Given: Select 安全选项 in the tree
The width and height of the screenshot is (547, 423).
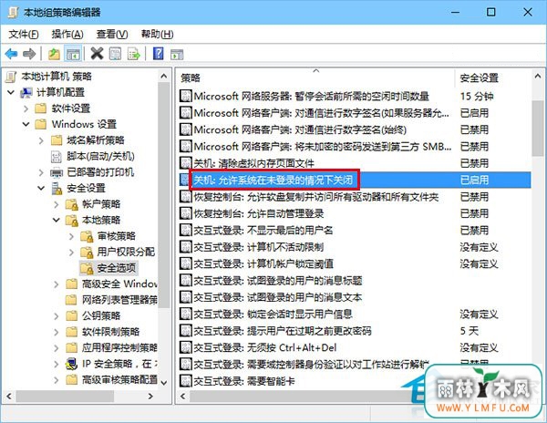Looking at the screenshot, I should point(116,268).
